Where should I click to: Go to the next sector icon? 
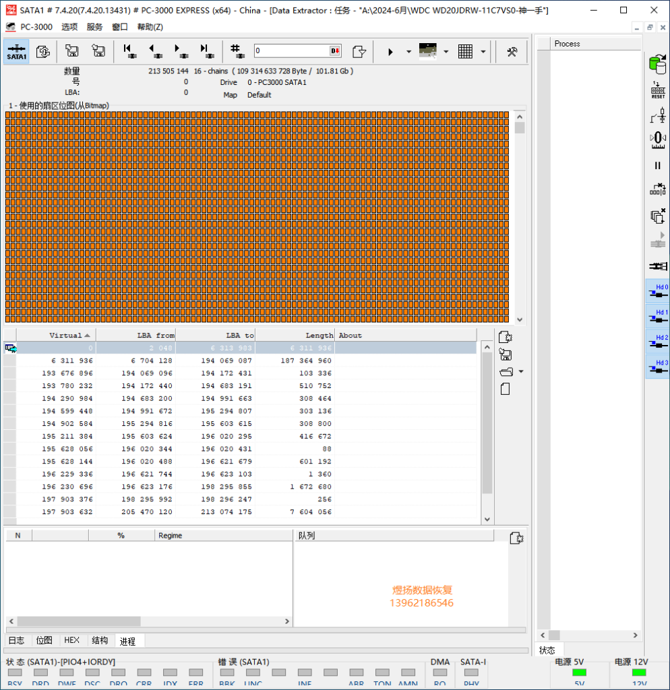(x=181, y=51)
